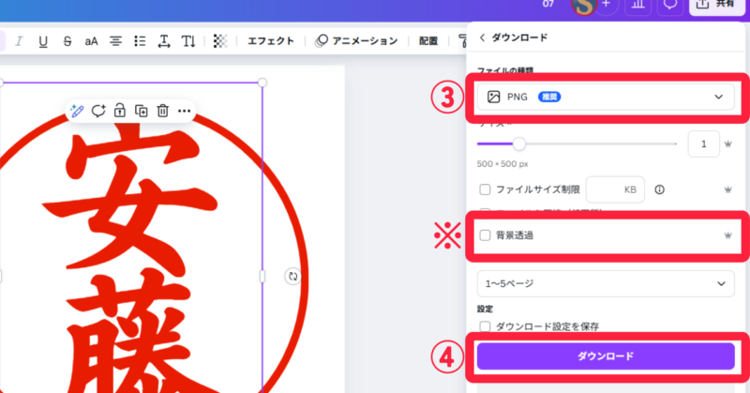Click the crown icon beside the size field
The height and width of the screenshot is (393, 750).
728,144
